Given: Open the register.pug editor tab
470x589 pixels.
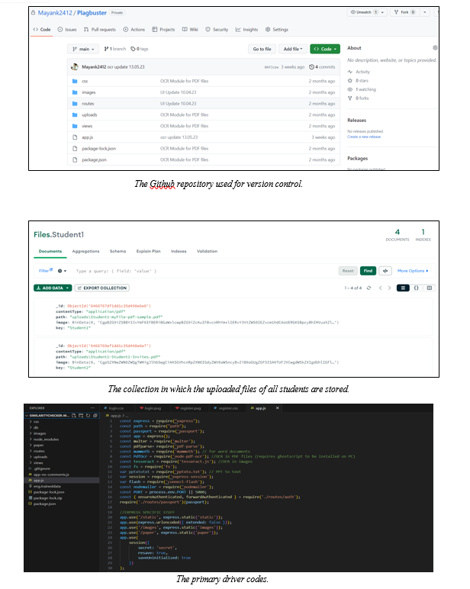Looking at the screenshot, I should 188,408.
